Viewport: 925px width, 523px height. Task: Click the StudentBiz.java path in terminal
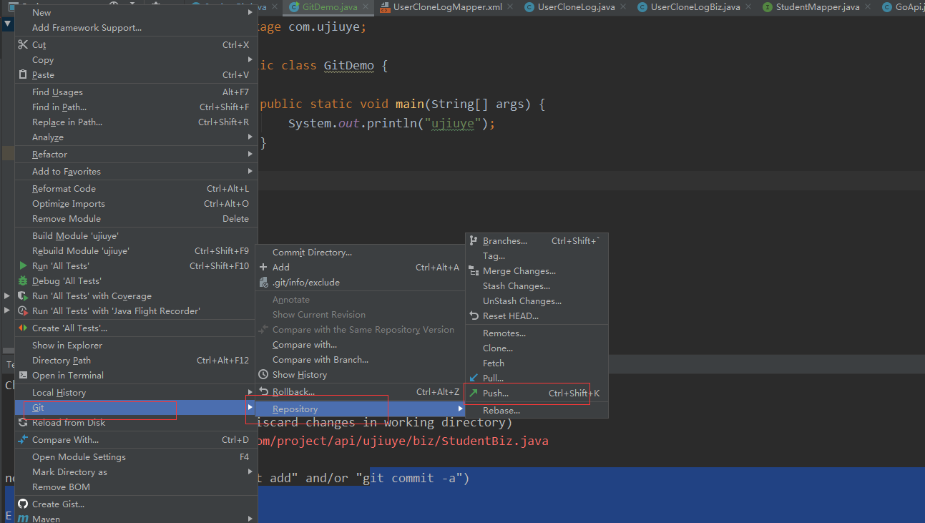(x=402, y=441)
